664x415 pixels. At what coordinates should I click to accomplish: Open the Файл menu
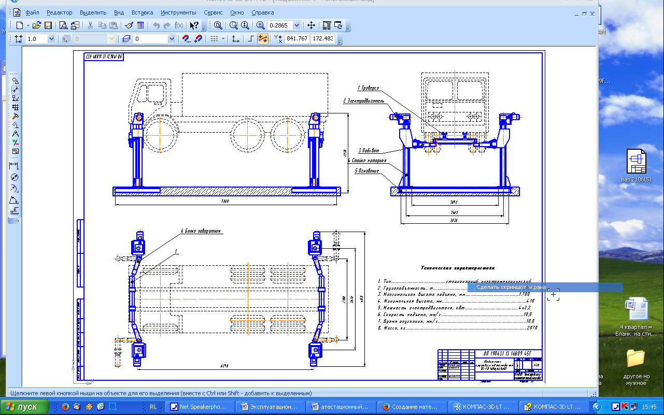(x=32, y=12)
